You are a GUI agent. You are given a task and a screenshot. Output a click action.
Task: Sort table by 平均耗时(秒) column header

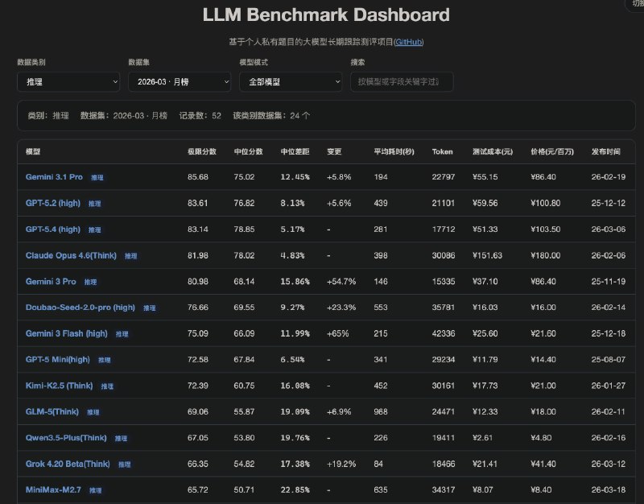394,151
